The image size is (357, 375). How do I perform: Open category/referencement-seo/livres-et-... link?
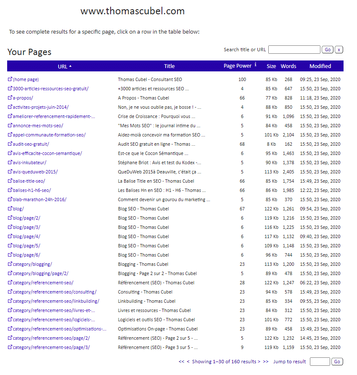(54, 310)
